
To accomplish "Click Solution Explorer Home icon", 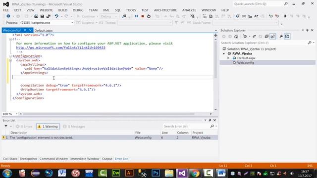I will (x=236, y=37).
